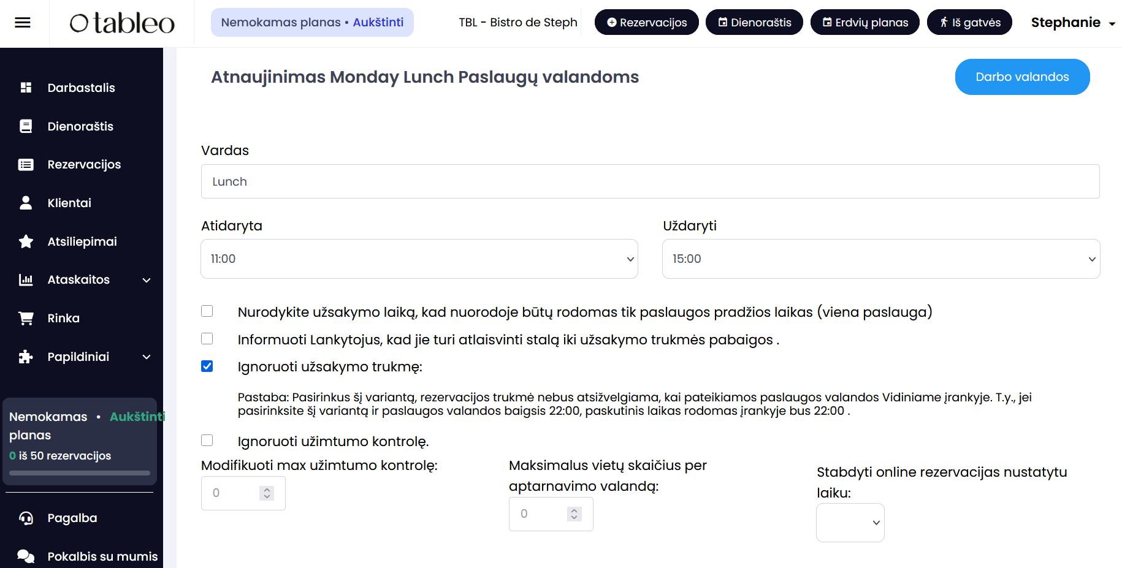Open the Uždaryti time dropdown
This screenshot has width=1122, height=568.
pos(881,259)
